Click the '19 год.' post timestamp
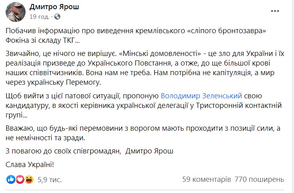The image size is (294, 193). click(39, 17)
